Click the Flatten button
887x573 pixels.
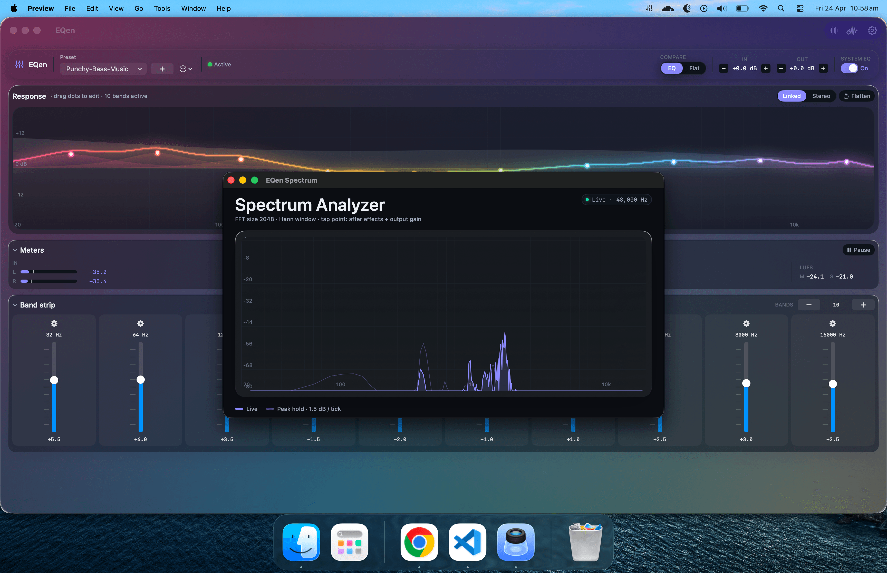(x=856, y=96)
